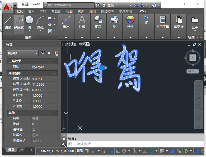Collapse the 几何图形 section
This screenshot has height=157, width=206.
[x=54, y=73]
